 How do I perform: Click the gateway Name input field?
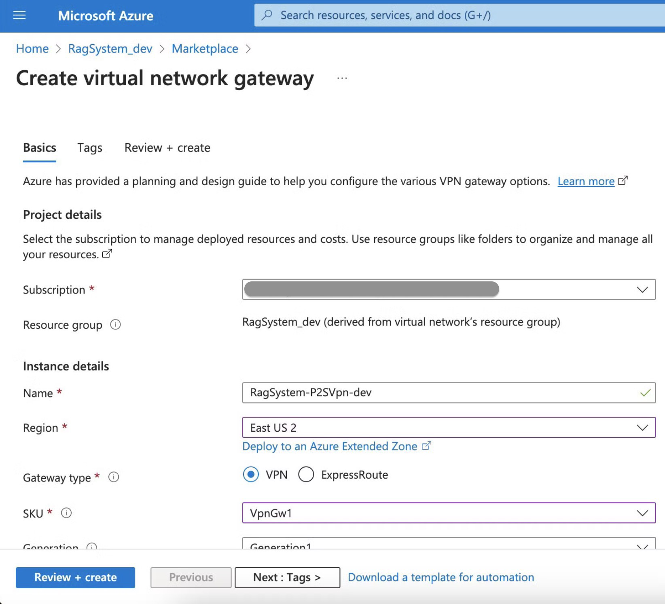click(x=441, y=393)
